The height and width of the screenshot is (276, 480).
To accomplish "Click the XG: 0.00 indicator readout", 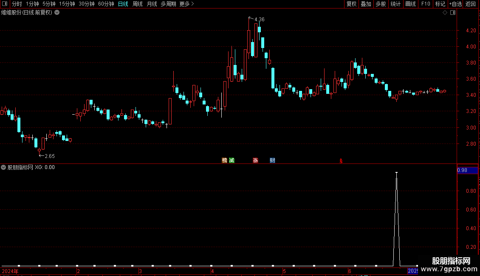I will click(45, 167).
